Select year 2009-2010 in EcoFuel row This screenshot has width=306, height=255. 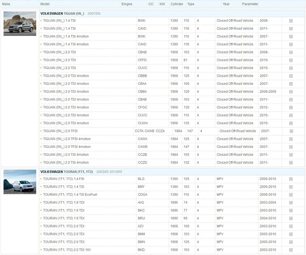pos(268,195)
